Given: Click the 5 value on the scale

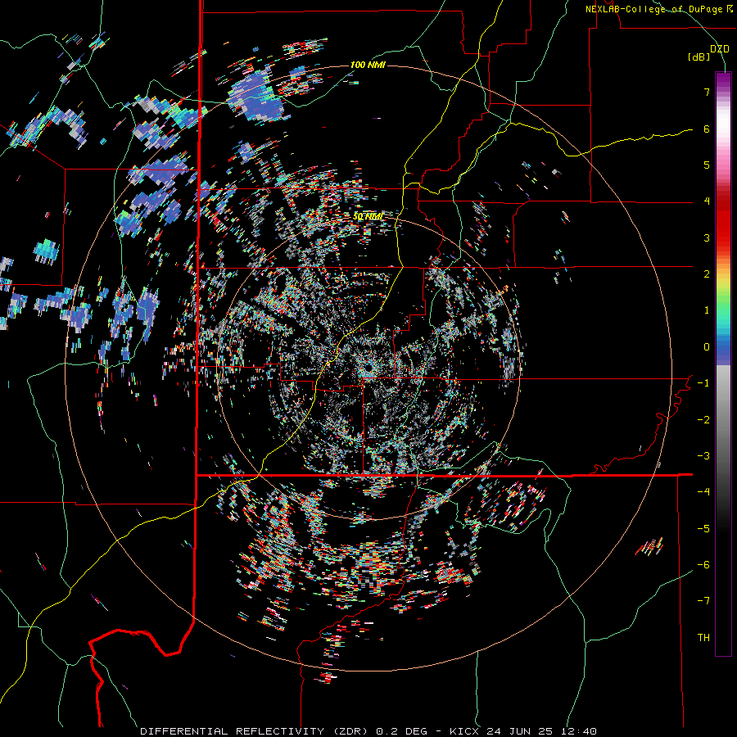Looking at the screenshot, I should [x=707, y=165].
